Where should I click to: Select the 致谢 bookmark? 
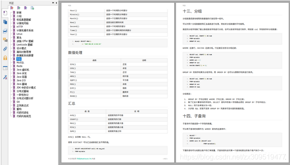[19, 13]
